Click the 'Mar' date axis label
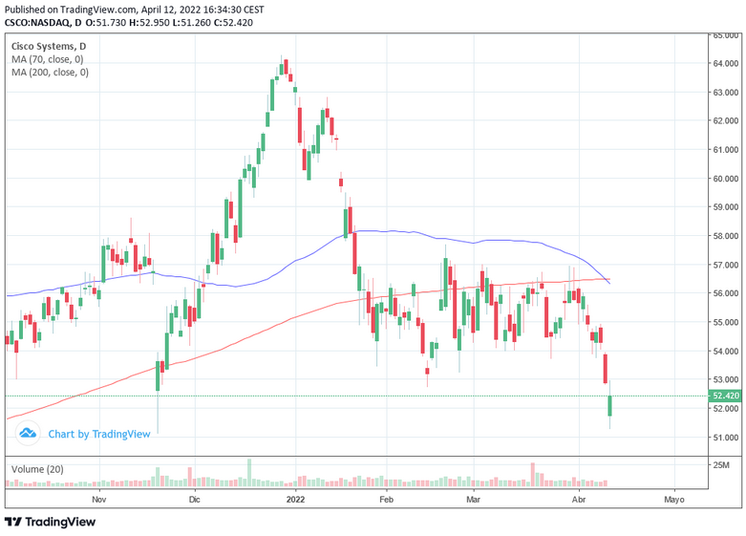Image resolution: width=746 pixels, height=536 pixels. (x=474, y=500)
